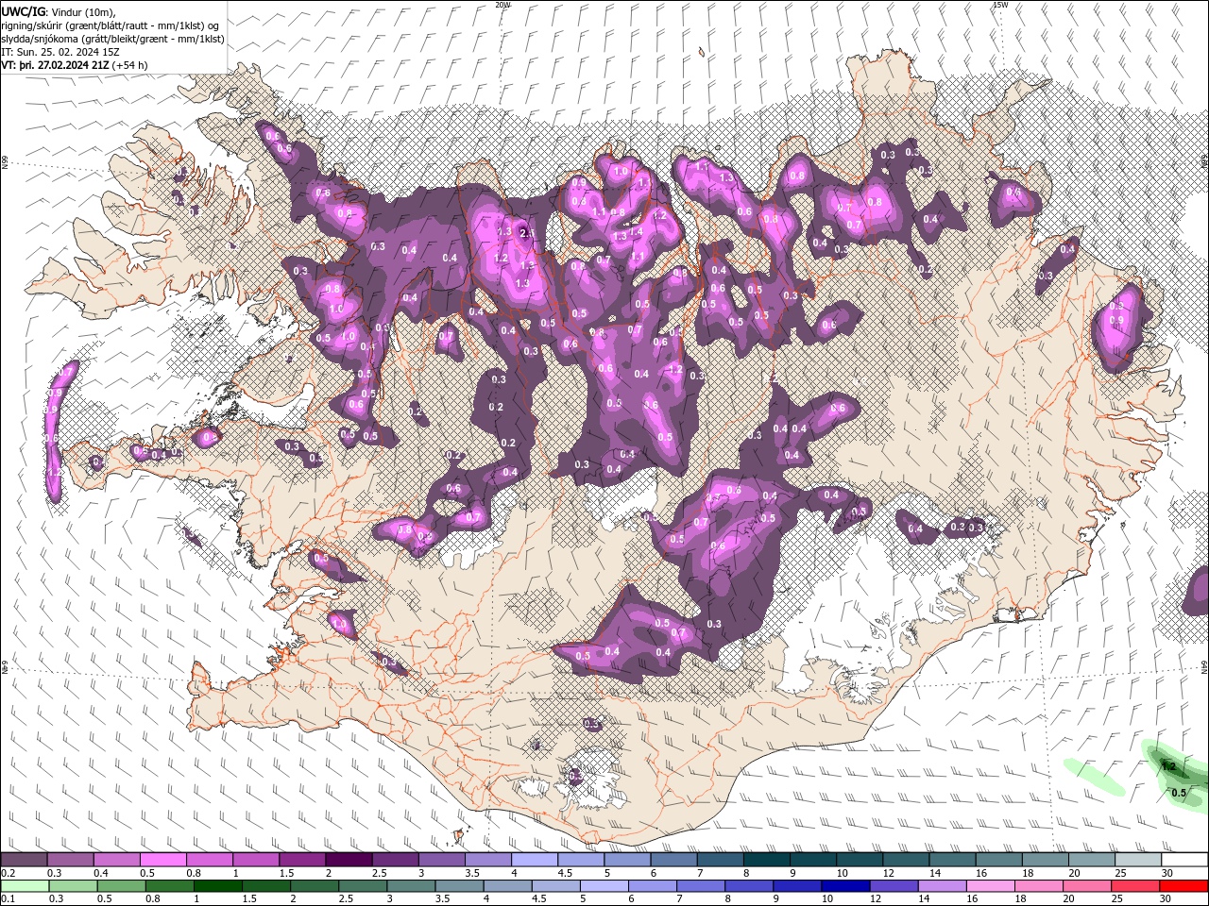1209x906 pixels.
Task: Click the '20W' longitude label at top
Action: pos(502,5)
